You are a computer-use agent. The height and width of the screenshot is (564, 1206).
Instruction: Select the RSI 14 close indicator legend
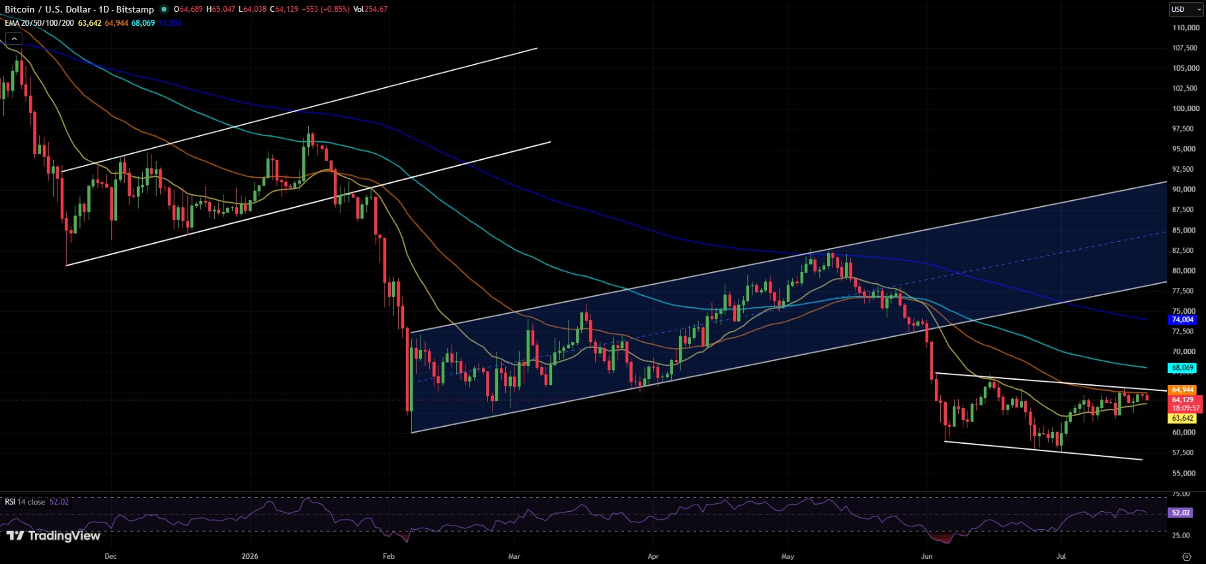click(25, 502)
